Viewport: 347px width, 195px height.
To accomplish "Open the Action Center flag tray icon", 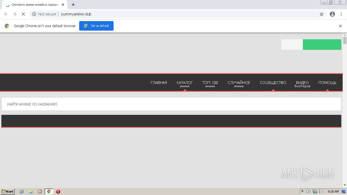I will coord(321,191).
